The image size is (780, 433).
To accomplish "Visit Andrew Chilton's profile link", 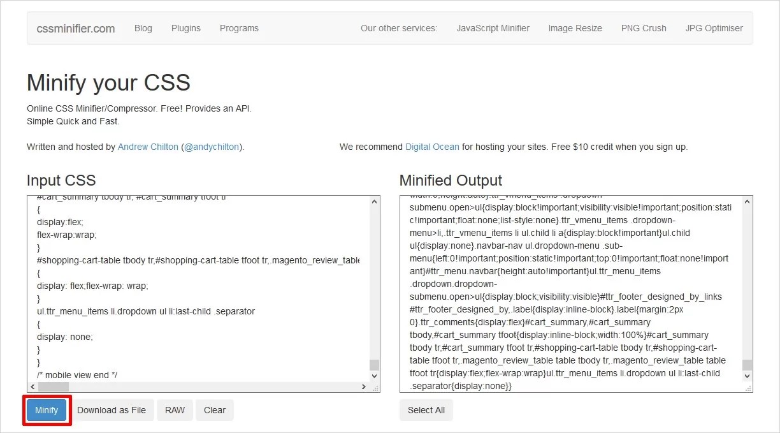I will (x=148, y=147).
